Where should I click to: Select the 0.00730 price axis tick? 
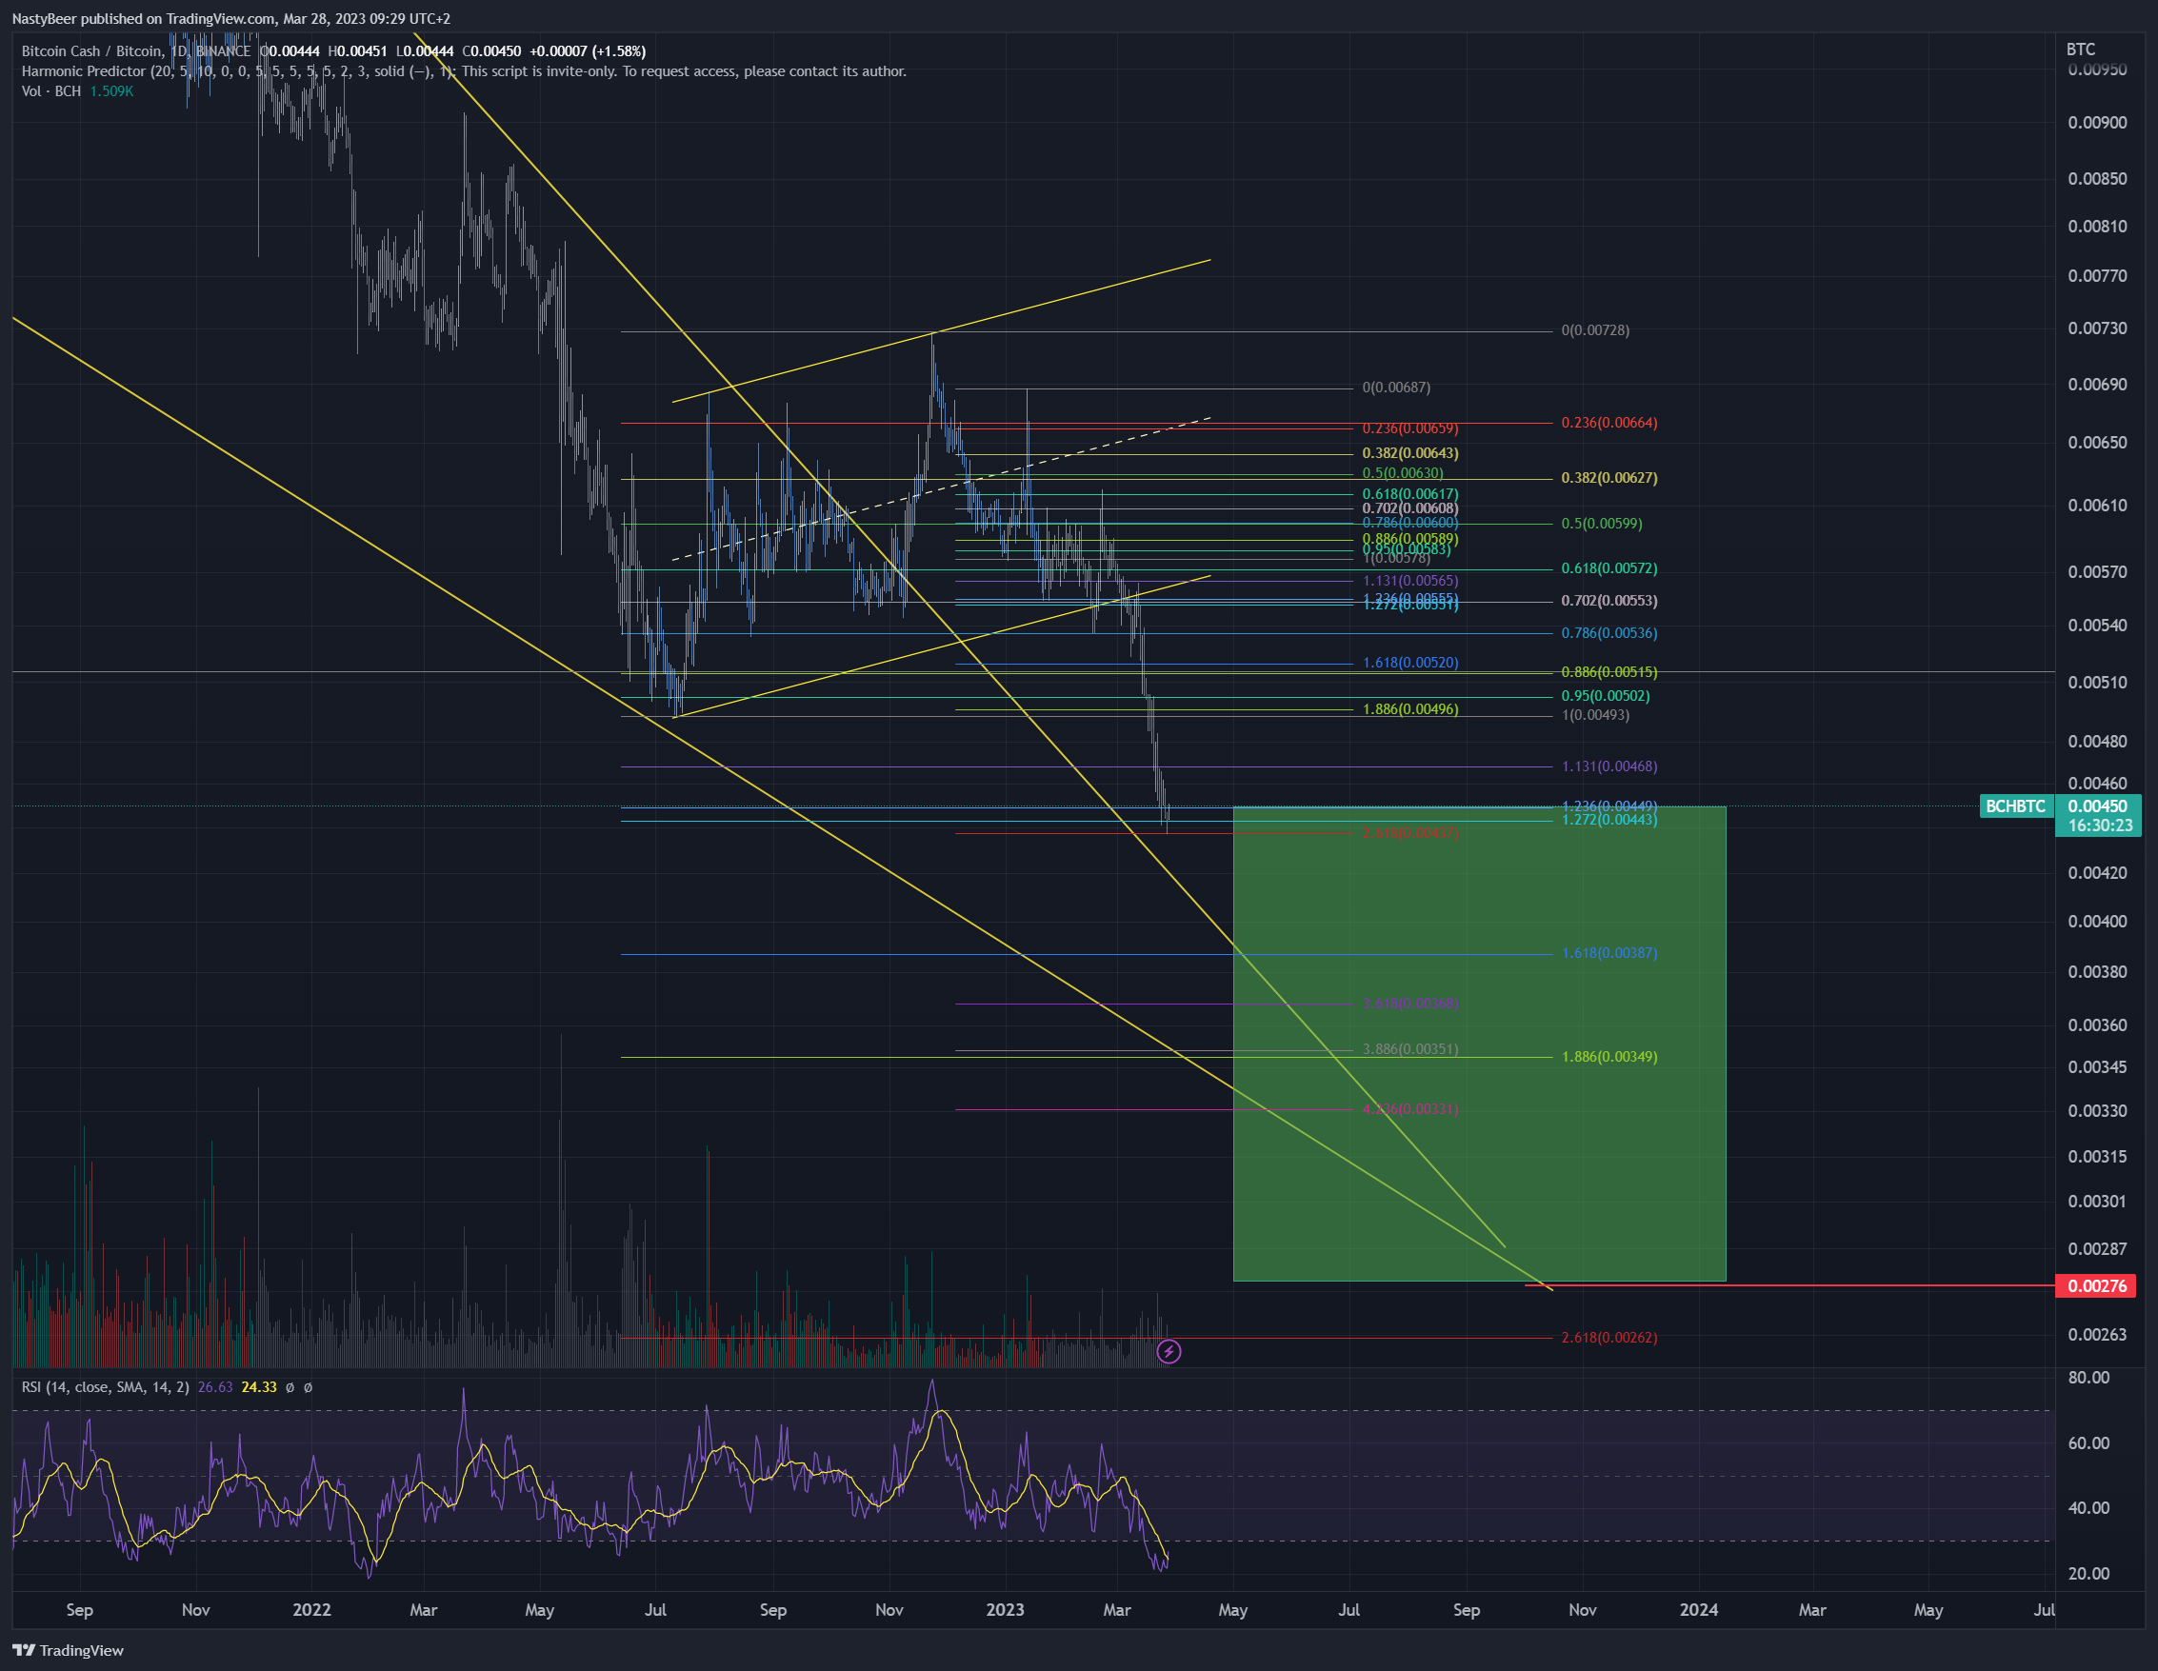tap(2097, 328)
